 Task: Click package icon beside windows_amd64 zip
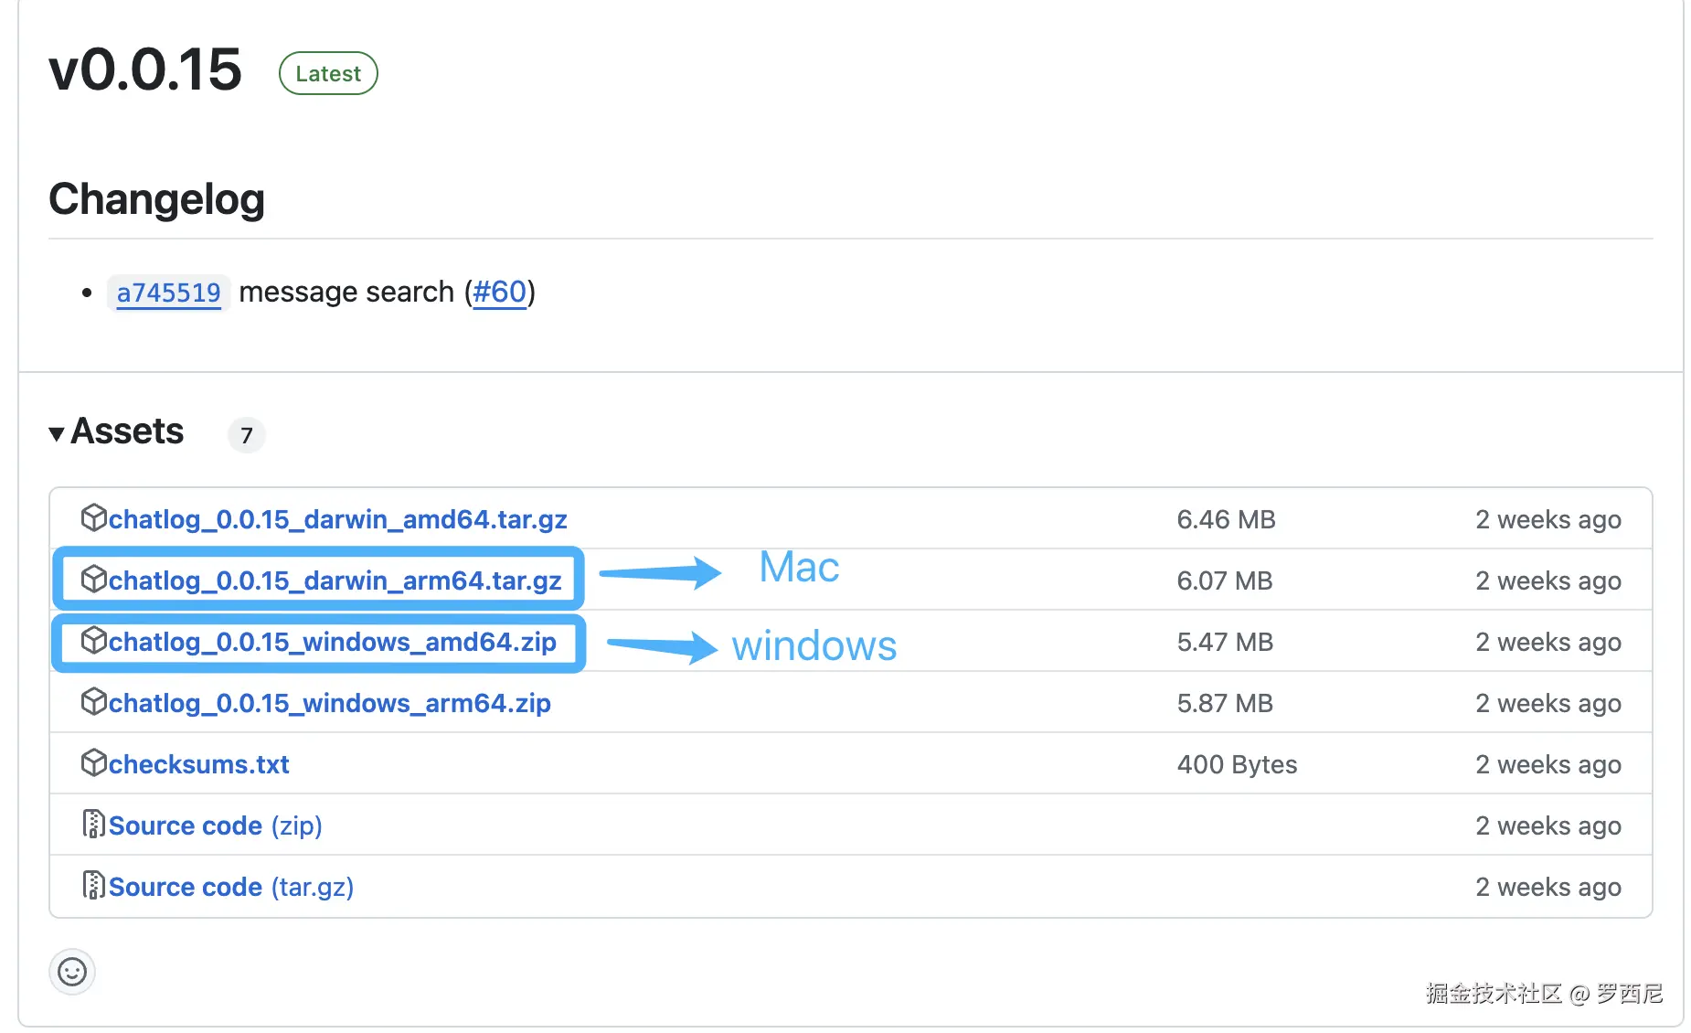[x=93, y=640]
